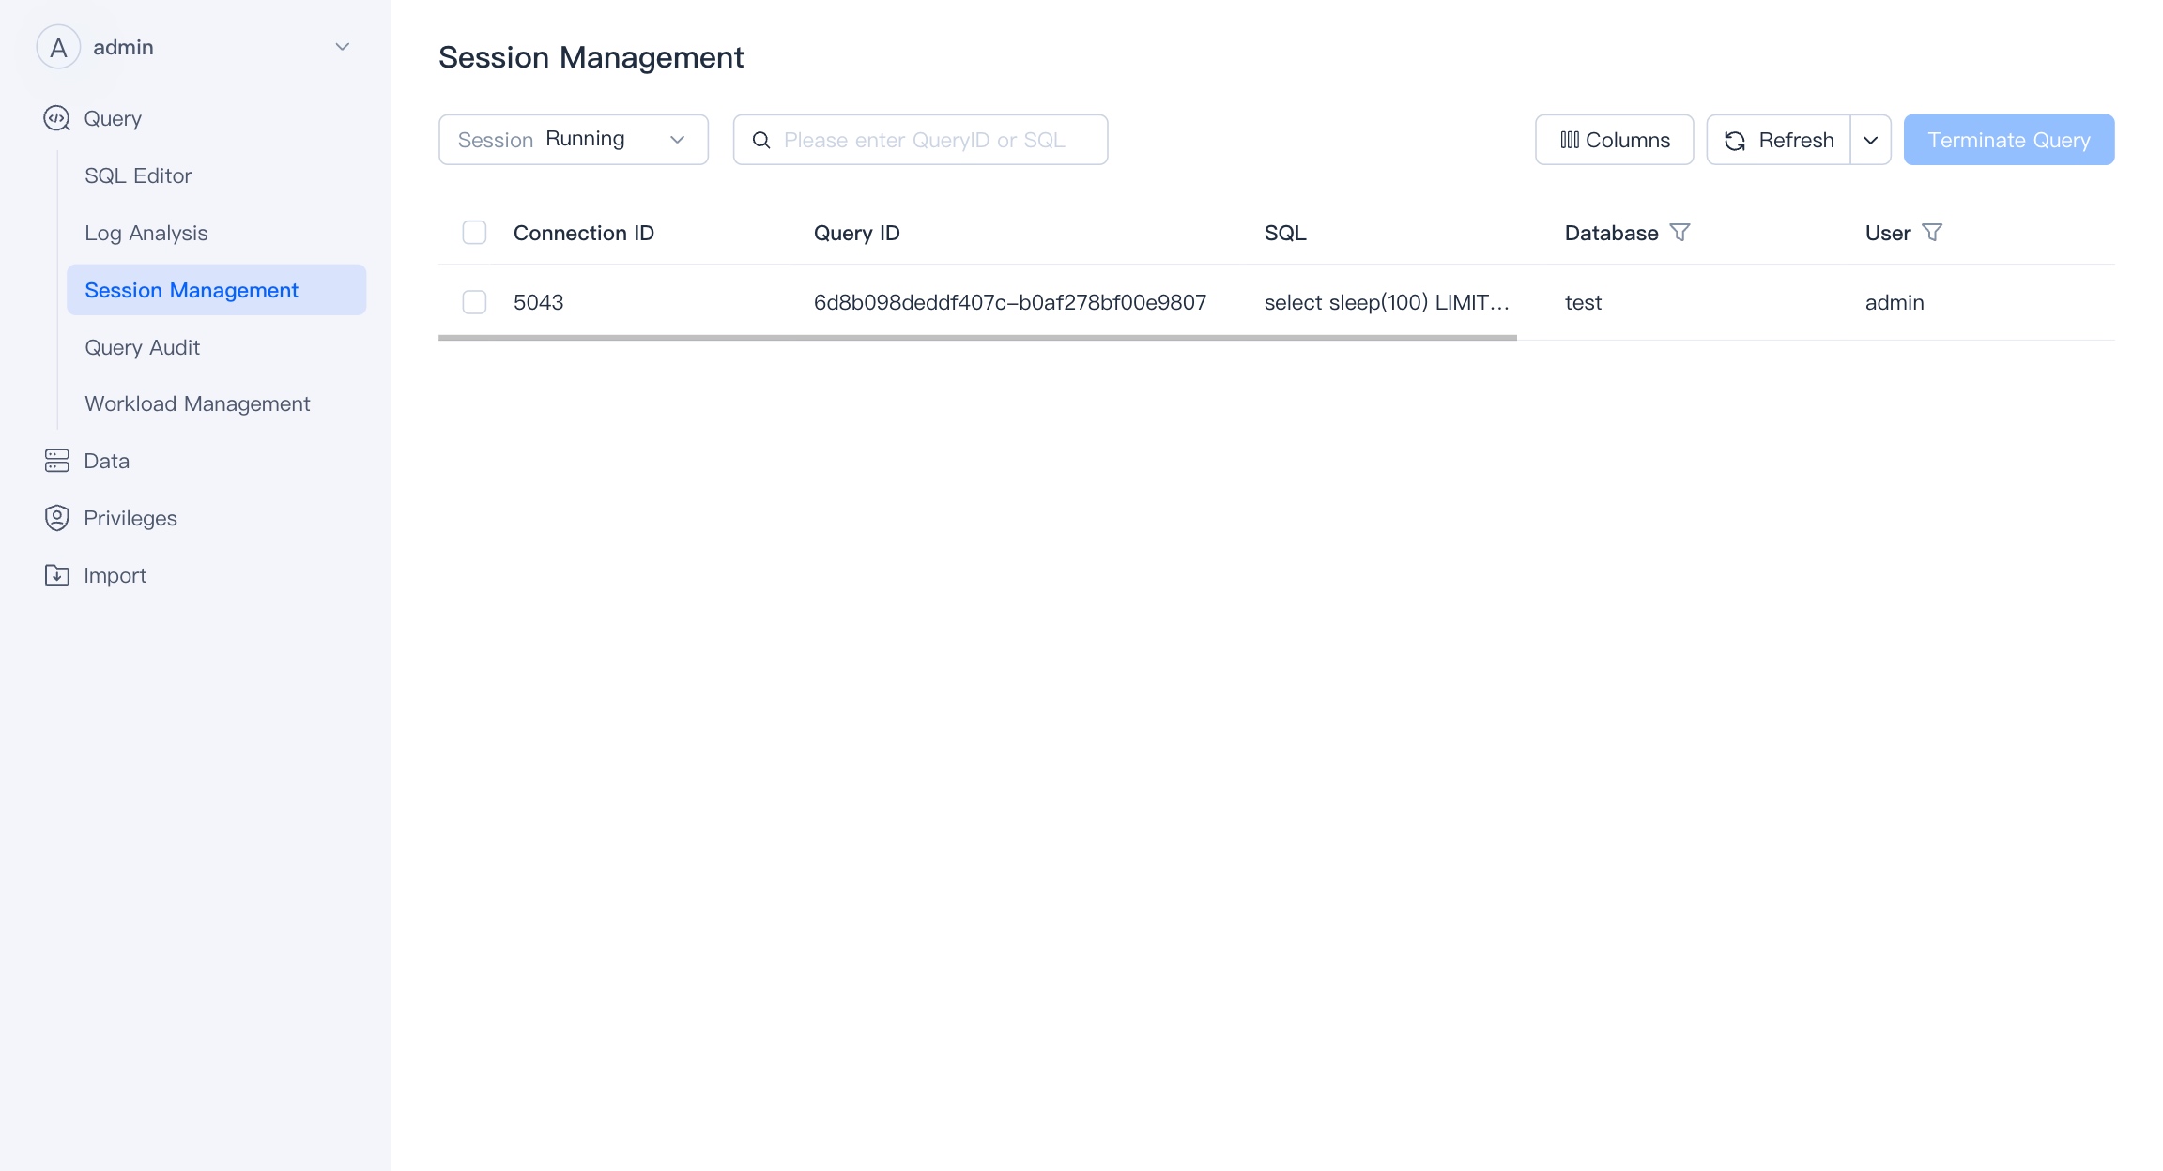This screenshot has height=1171, width=2163.
Task: Open the Database column filter icon
Action: [x=1680, y=232]
